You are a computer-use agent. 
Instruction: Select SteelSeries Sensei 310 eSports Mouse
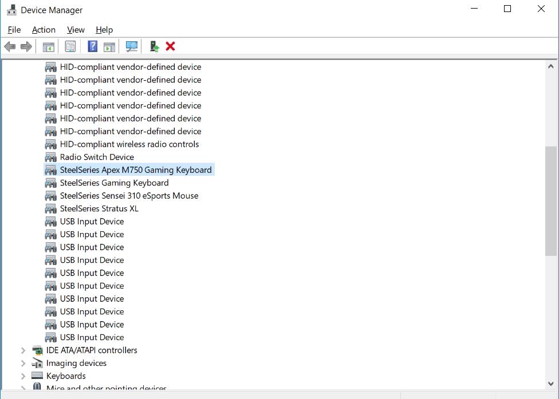point(129,196)
